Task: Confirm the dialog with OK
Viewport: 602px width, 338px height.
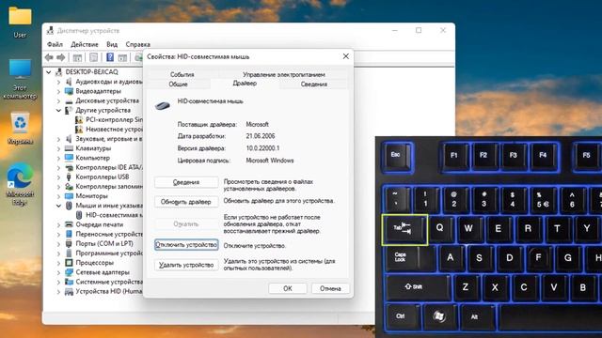Action: 288,288
